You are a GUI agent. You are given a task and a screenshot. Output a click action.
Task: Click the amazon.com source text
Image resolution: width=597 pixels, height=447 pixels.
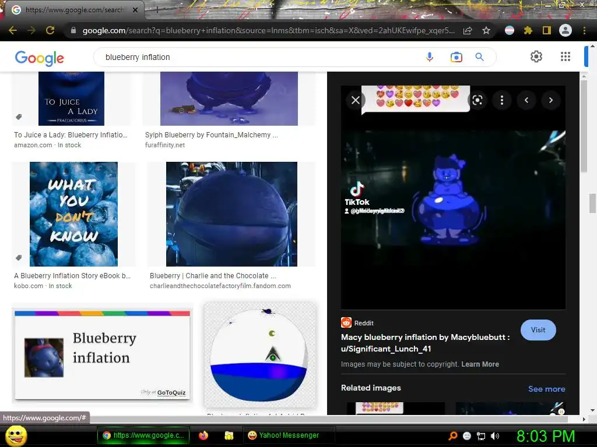(33, 145)
